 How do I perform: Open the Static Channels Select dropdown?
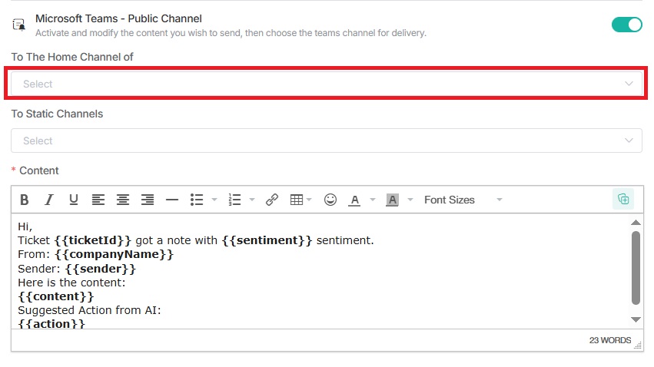(326, 141)
